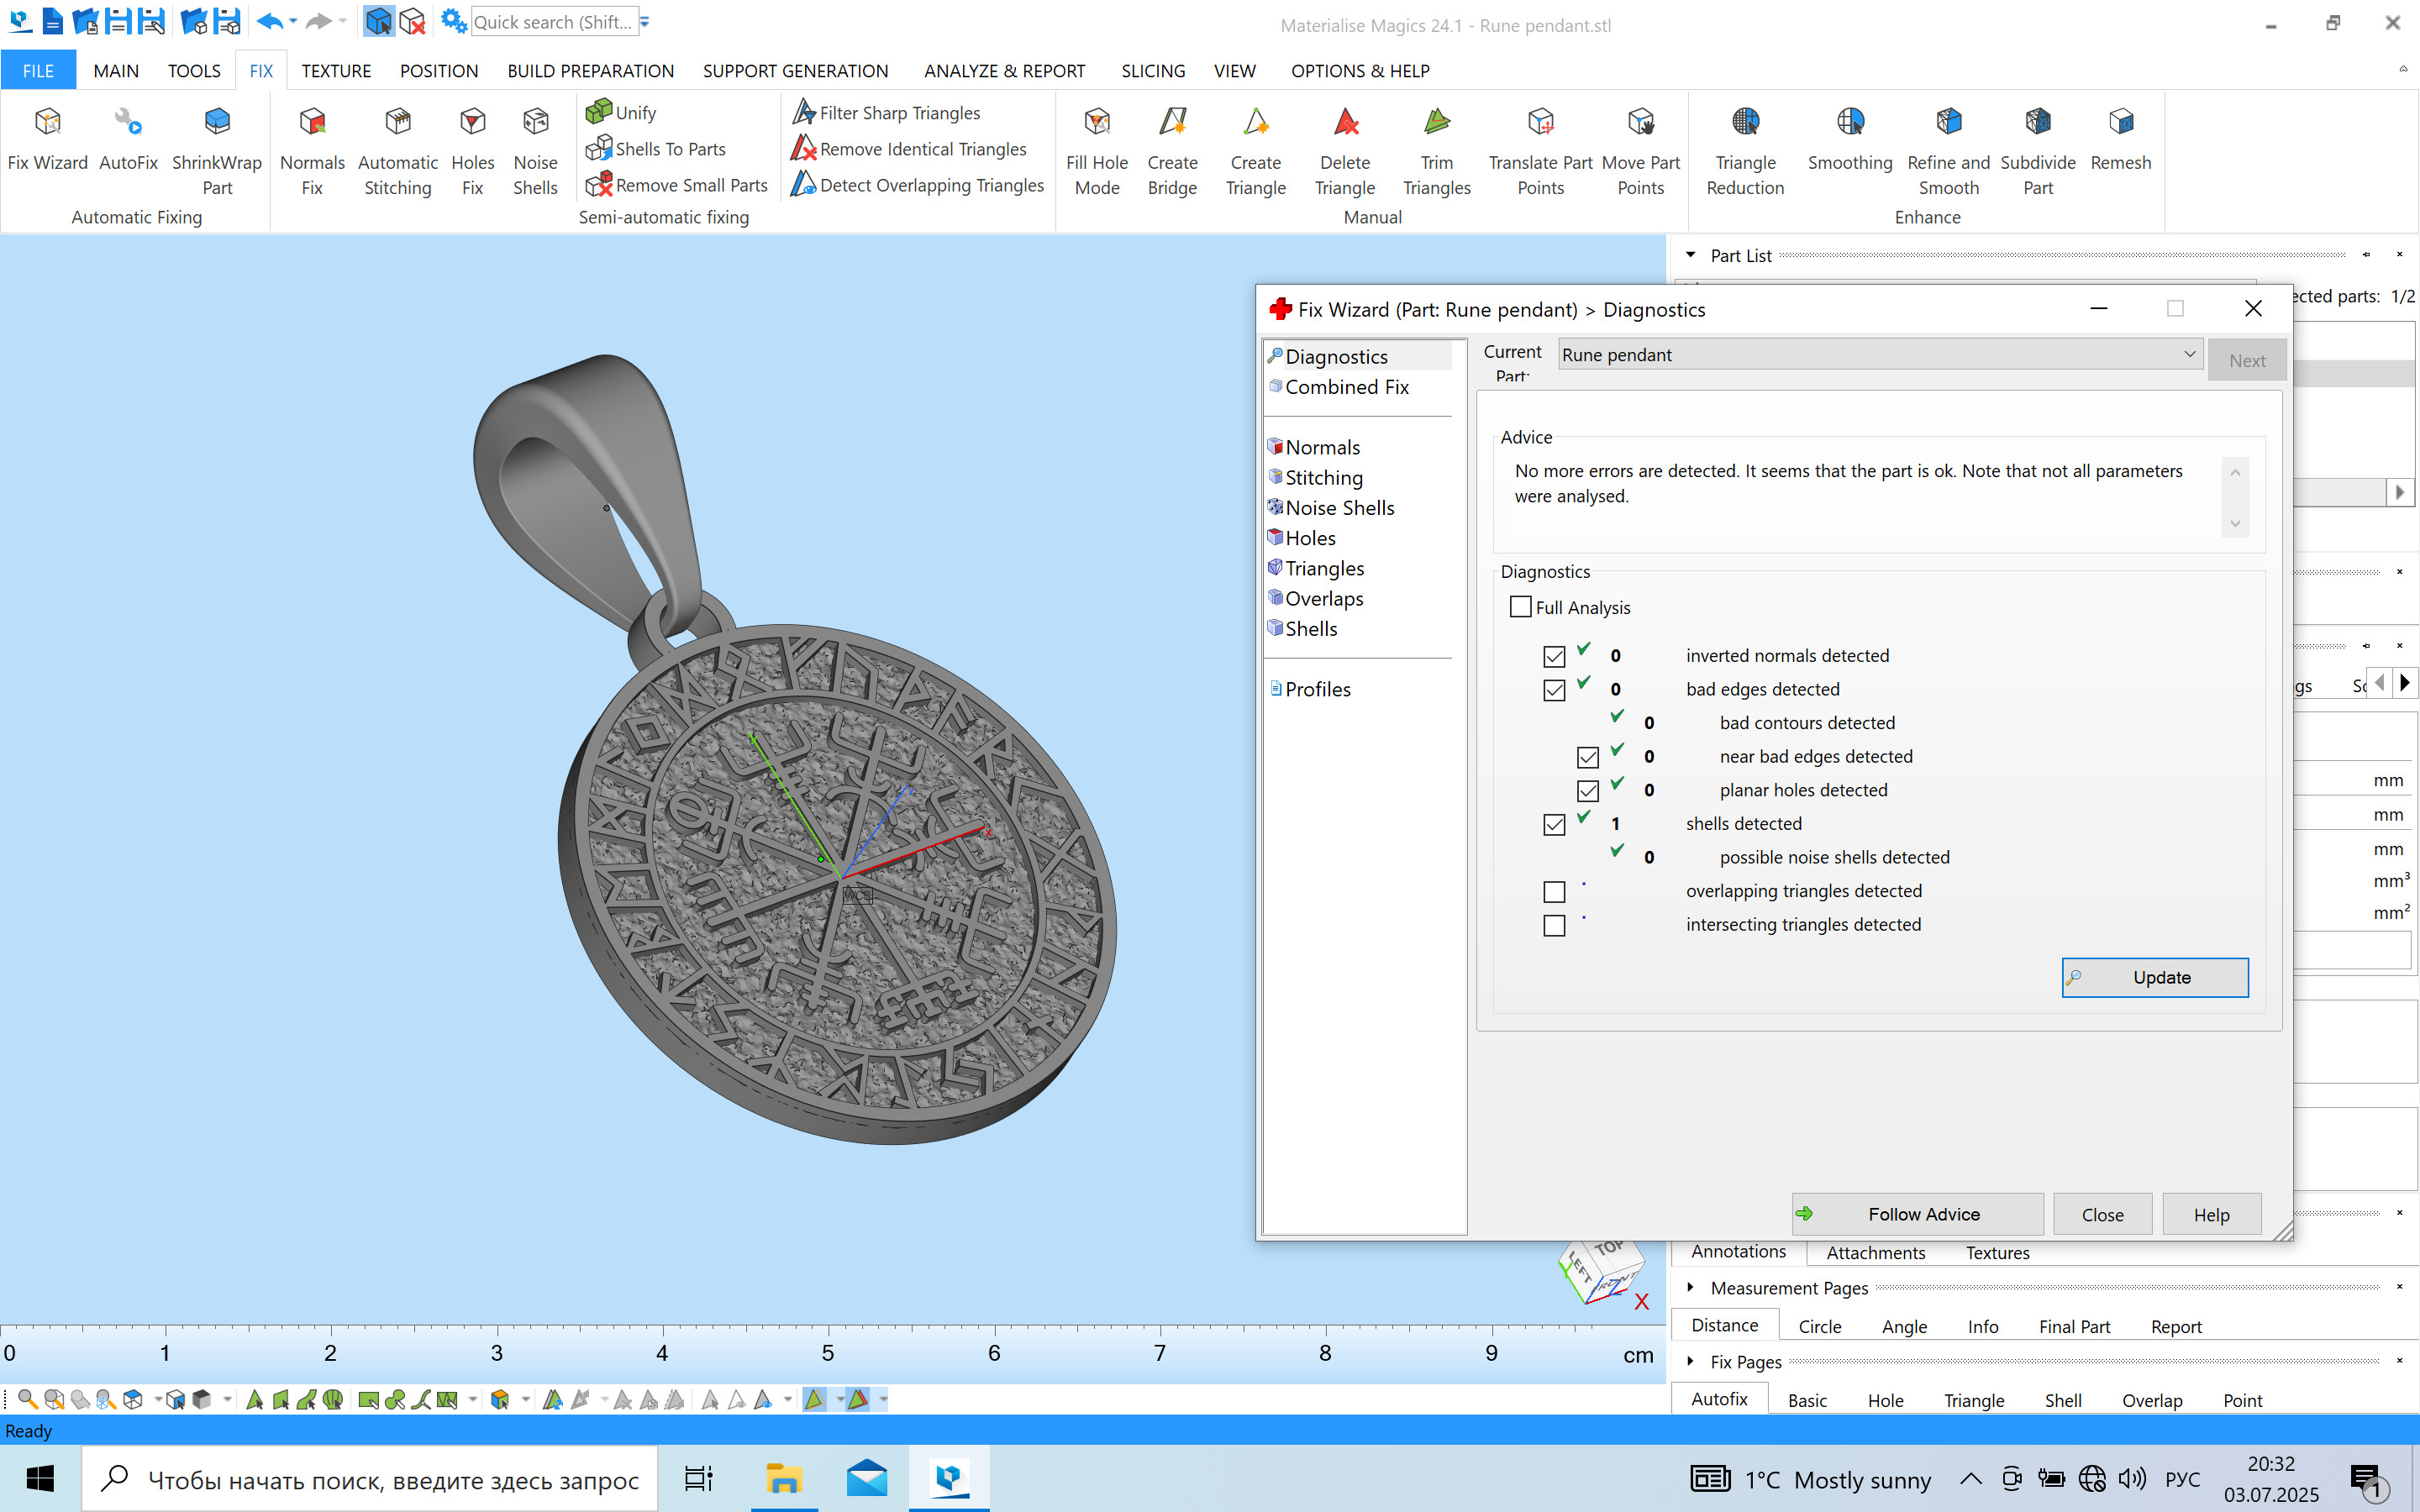Open the Hole tab in Fix Pages
This screenshot has height=1512, width=2420.
click(1885, 1400)
